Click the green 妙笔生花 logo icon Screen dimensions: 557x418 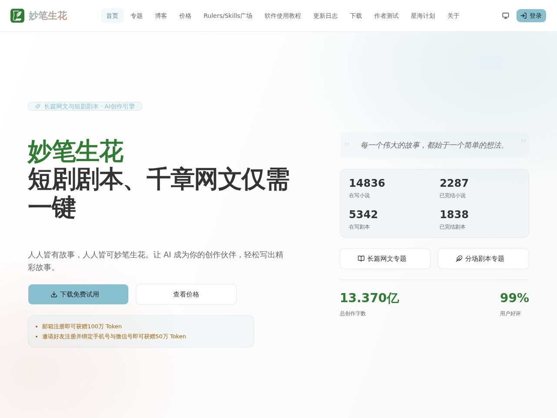17,16
